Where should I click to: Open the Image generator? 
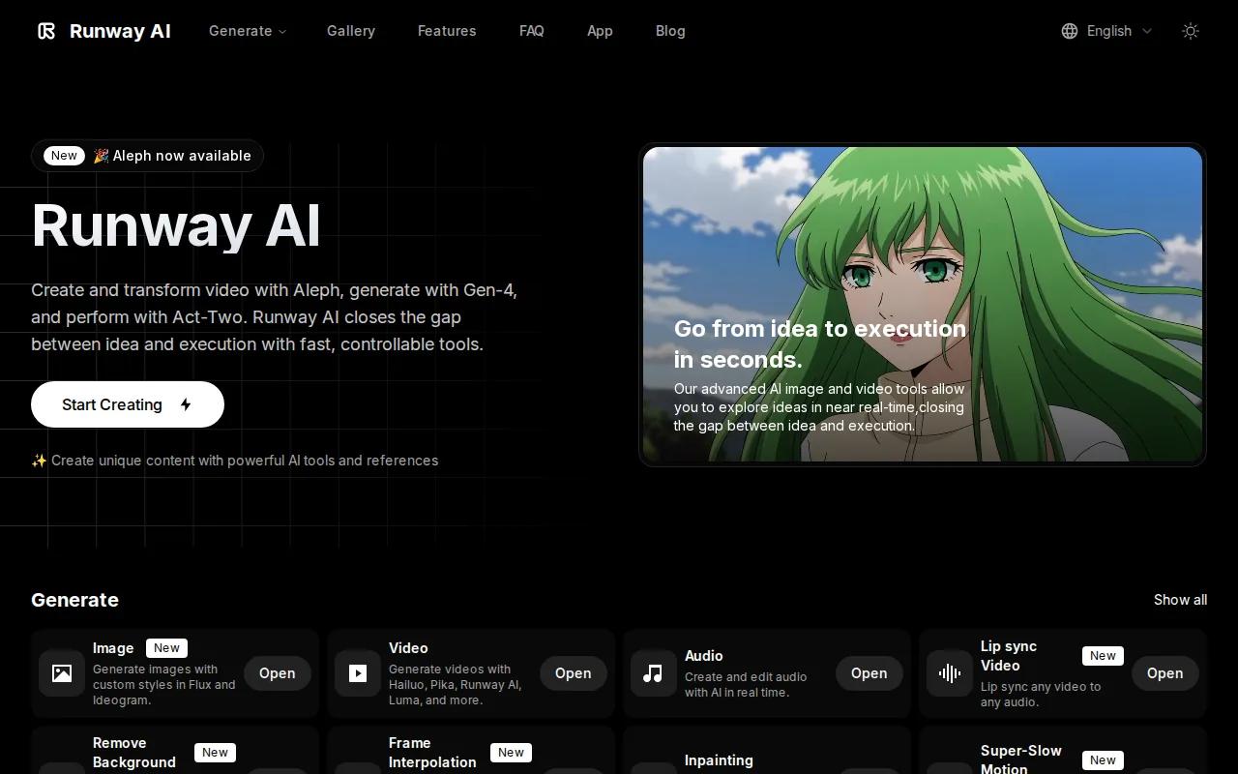tap(277, 673)
